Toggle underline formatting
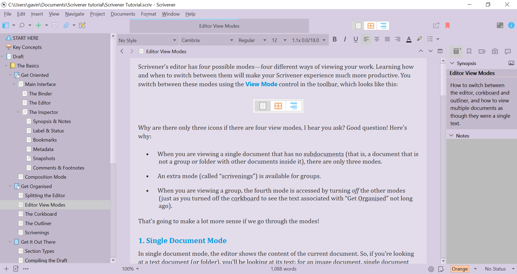 pyautogui.click(x=356, y=39)
